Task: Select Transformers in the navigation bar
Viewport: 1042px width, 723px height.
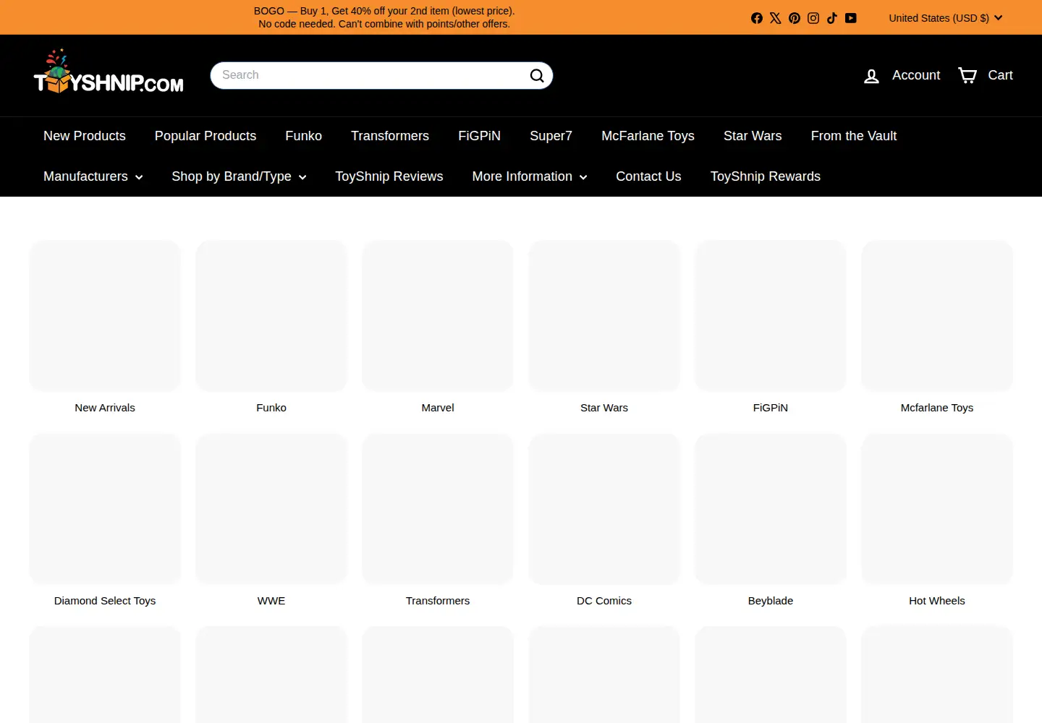Action: click(x=390, y=136)
